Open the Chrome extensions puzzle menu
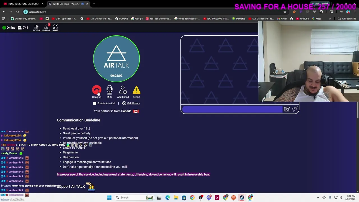 point(321,12)
